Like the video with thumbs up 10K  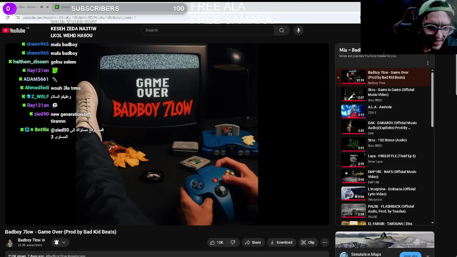(x=216, y=242)
